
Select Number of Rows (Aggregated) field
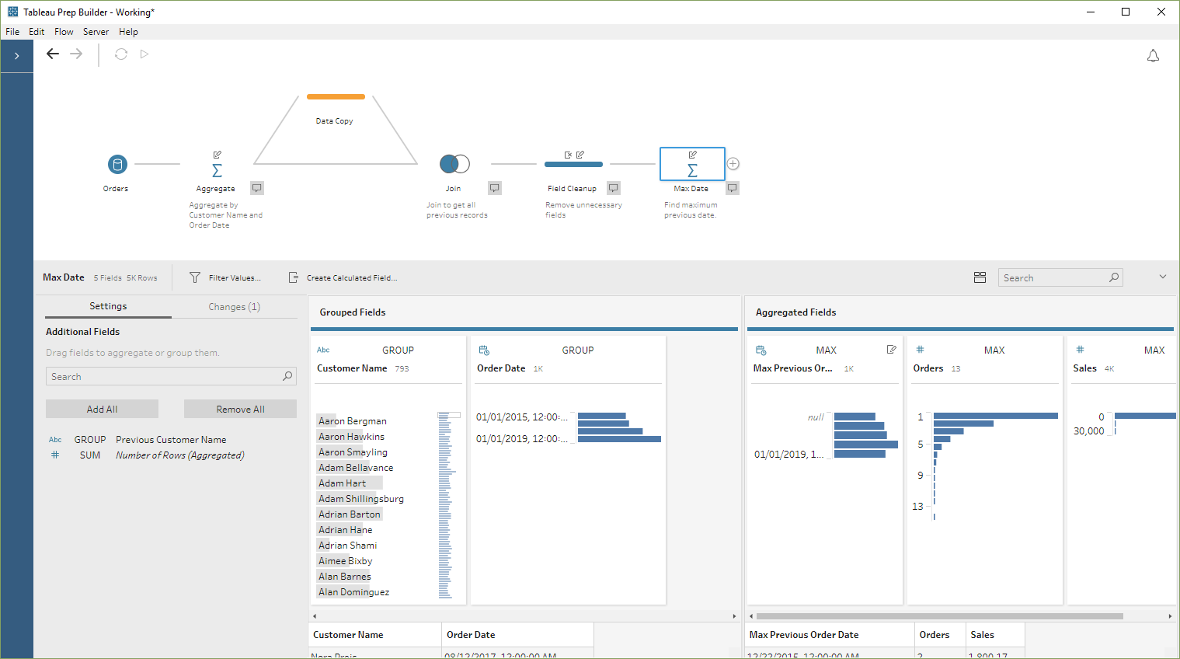coord(180,455)
